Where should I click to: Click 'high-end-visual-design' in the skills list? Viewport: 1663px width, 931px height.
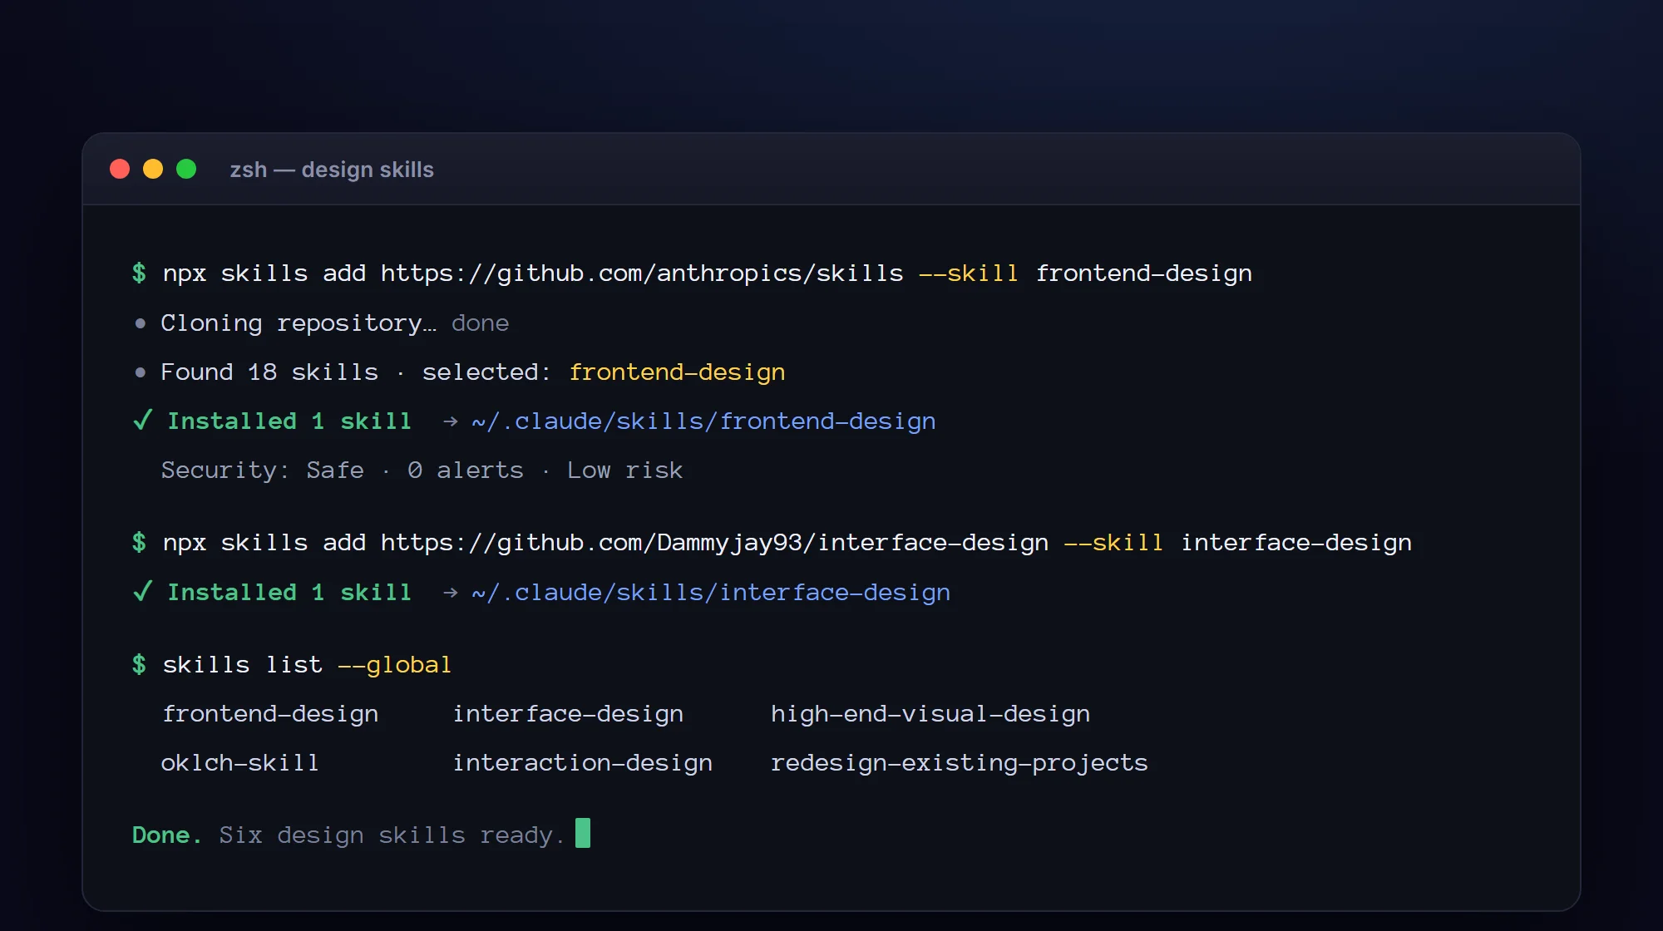point(930,714)
